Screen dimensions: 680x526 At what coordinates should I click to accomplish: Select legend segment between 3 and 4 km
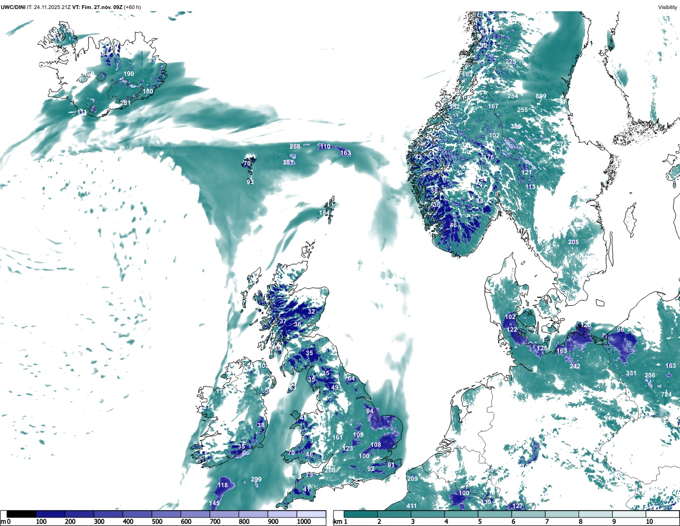(x=428, y=514)
